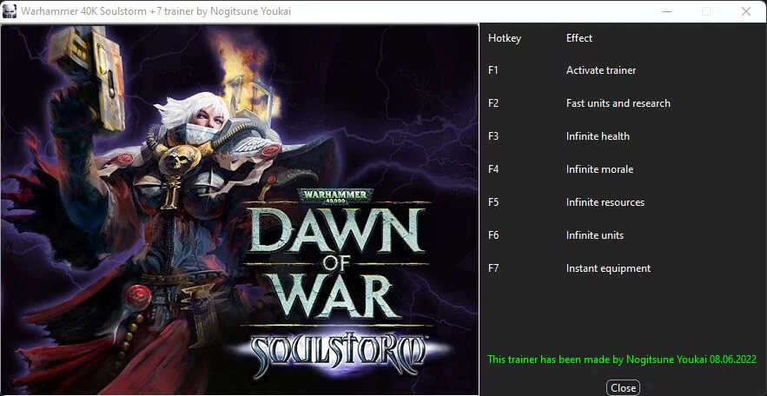Select 'Infinite resources' effect text
The width and height of the screenshot is (767, 396).
(605, 202)
